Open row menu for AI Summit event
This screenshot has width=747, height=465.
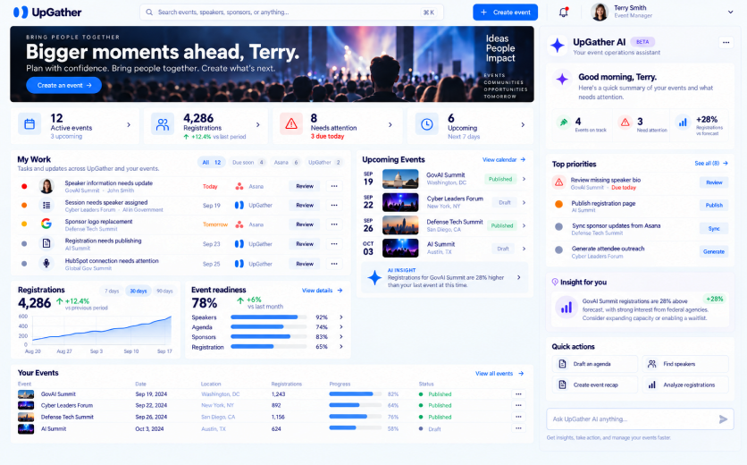518,428
